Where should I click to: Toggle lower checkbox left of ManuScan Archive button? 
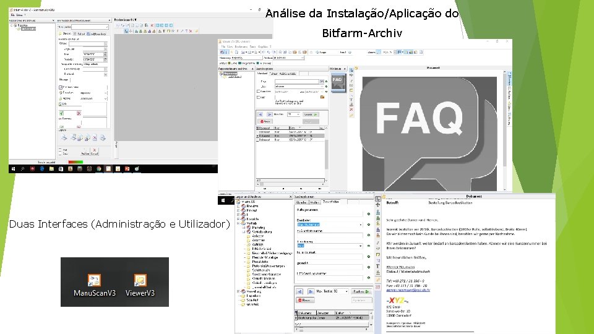60,153
